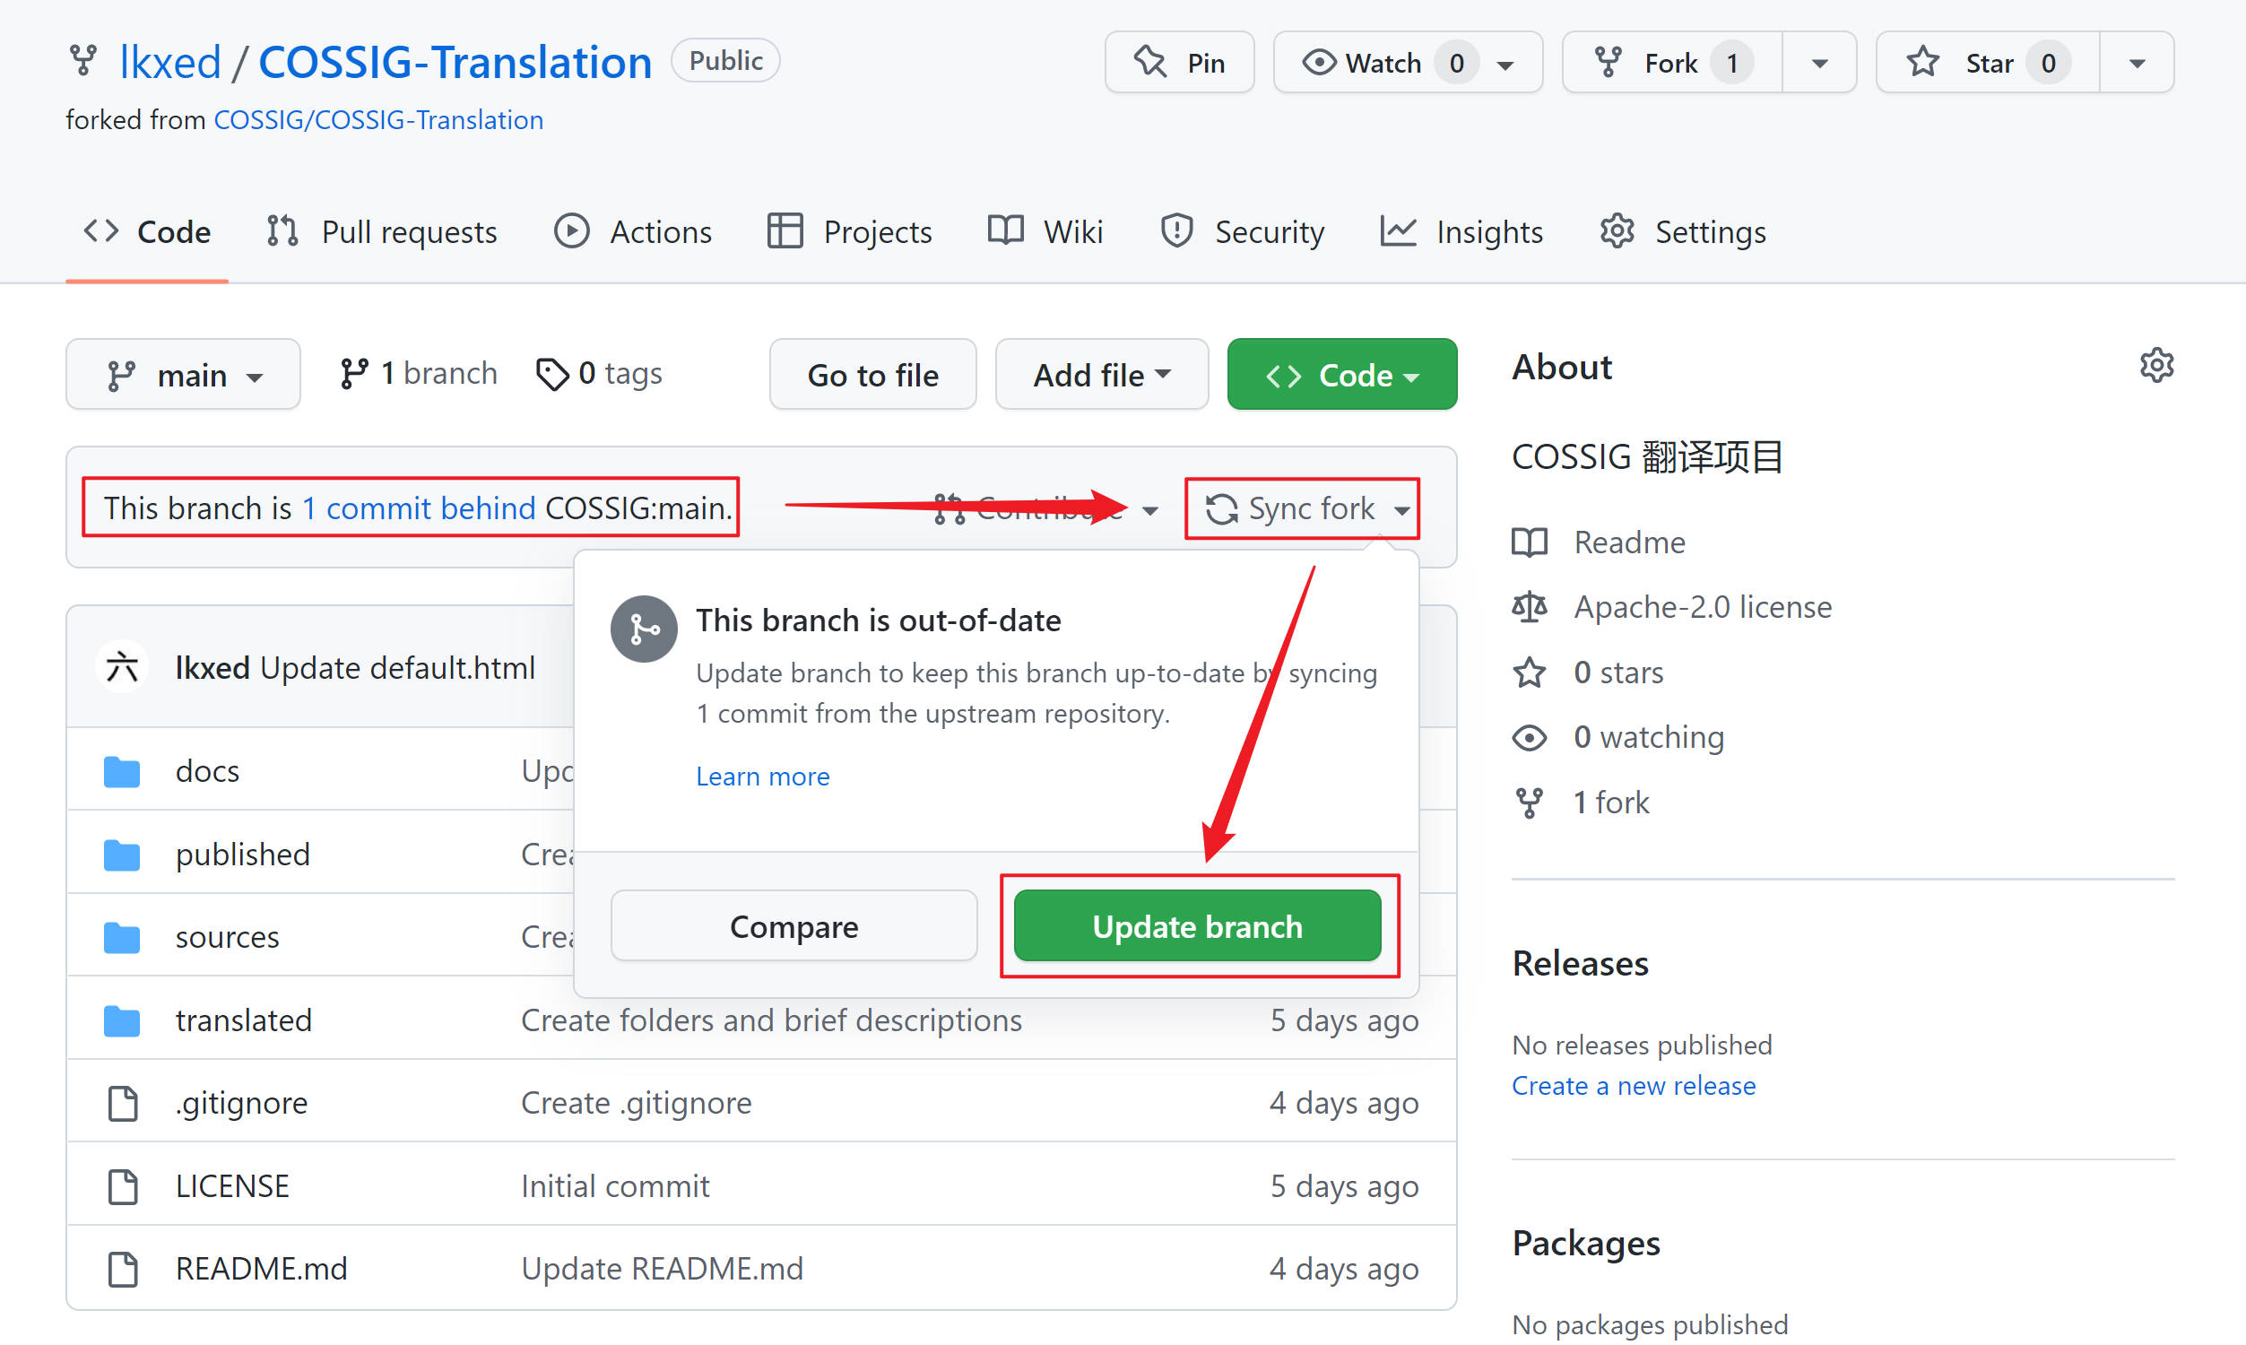
Task: Click the Go to file button
Action: tap(872, 374)
